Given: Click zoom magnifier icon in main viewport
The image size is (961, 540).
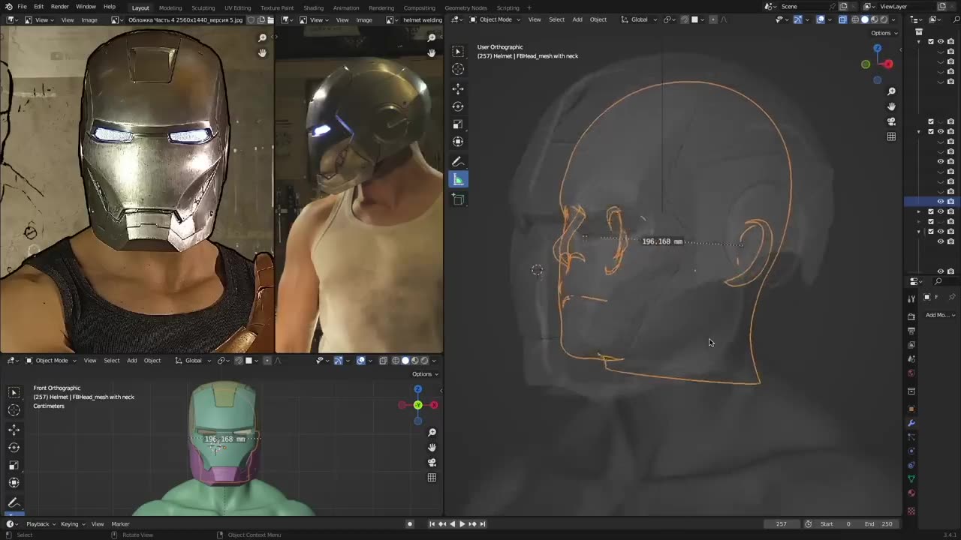Looking at the screenshot, I should pos(891,91).
